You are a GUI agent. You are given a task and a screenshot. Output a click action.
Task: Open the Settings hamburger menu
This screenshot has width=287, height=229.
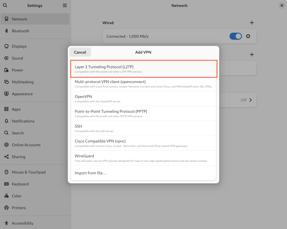(65, 5)
